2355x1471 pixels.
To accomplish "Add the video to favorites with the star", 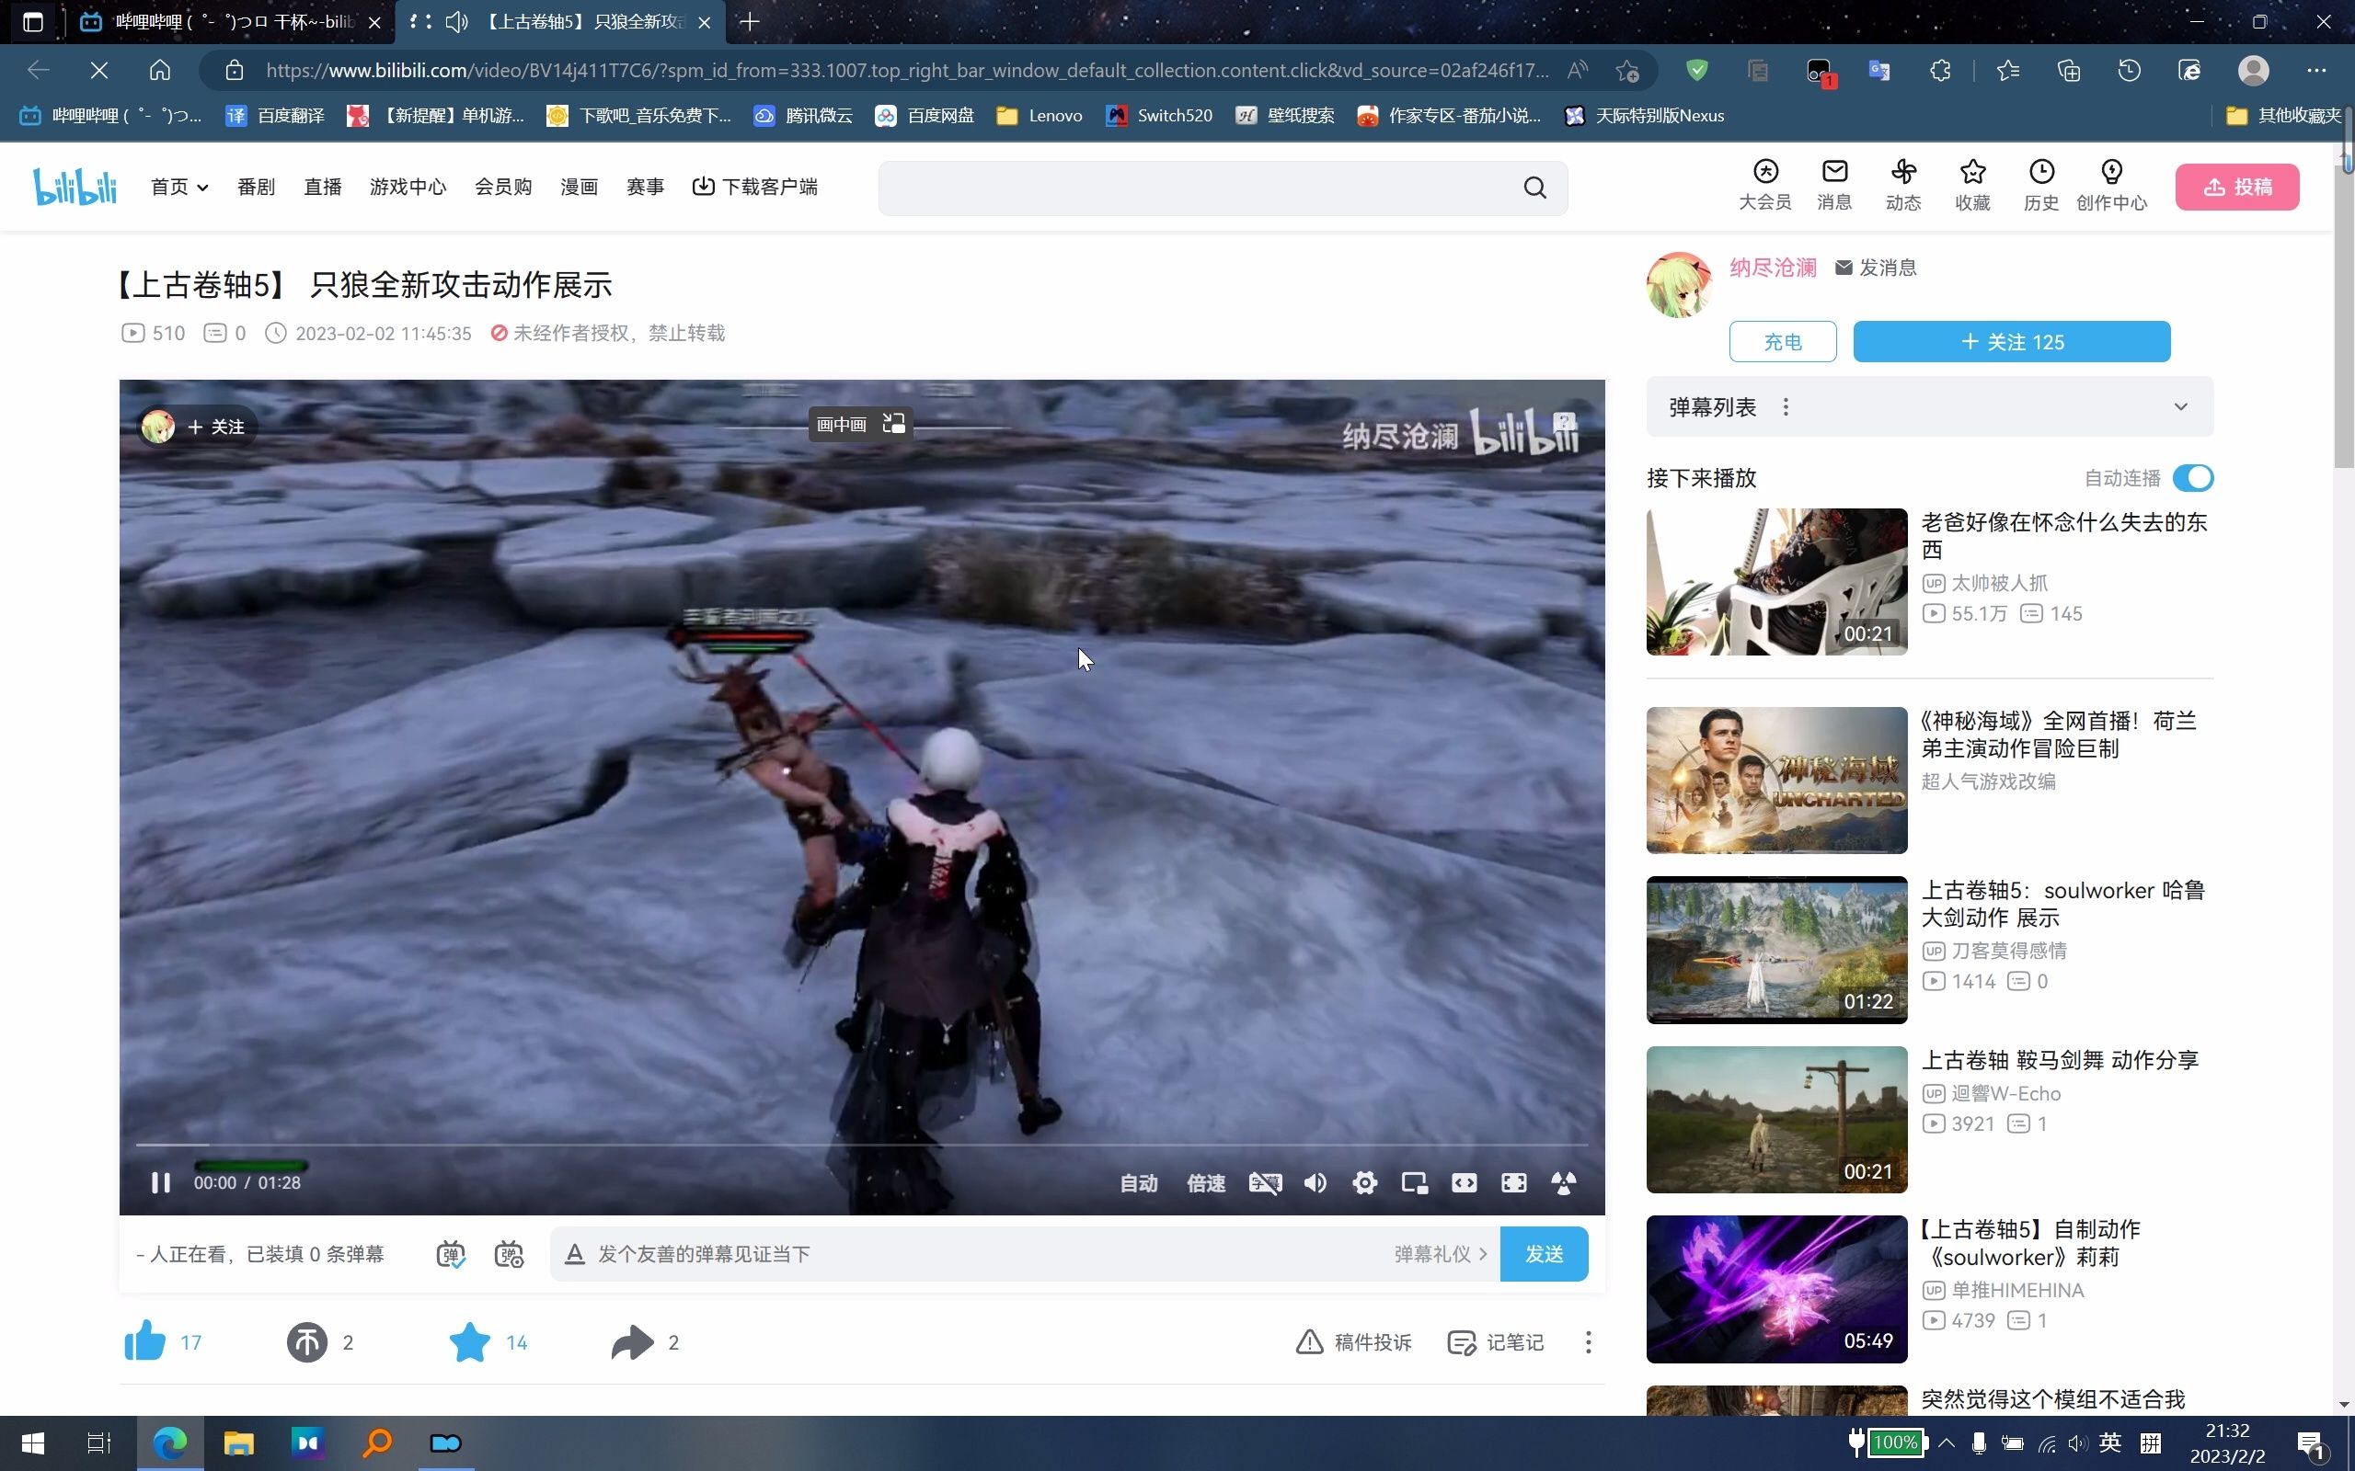I will tap(469, 1341).
